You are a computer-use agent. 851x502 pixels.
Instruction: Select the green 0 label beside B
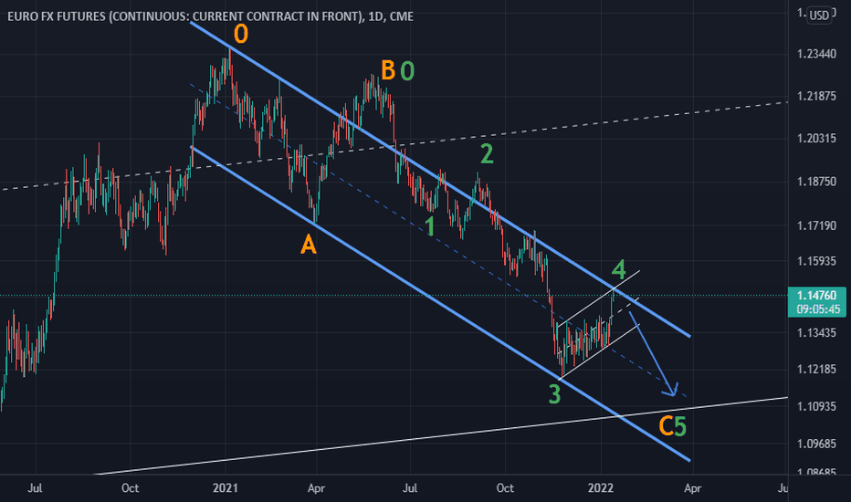pyautogui.click(x=407, y=71)
